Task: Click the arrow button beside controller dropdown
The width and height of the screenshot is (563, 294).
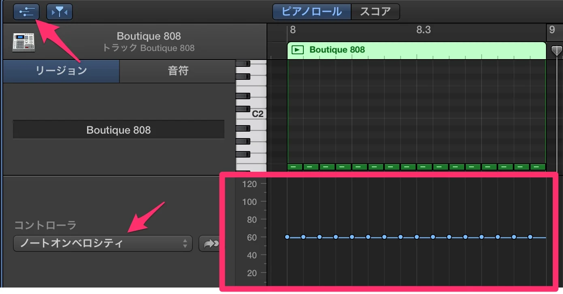Action: click(x=209, y=243)
